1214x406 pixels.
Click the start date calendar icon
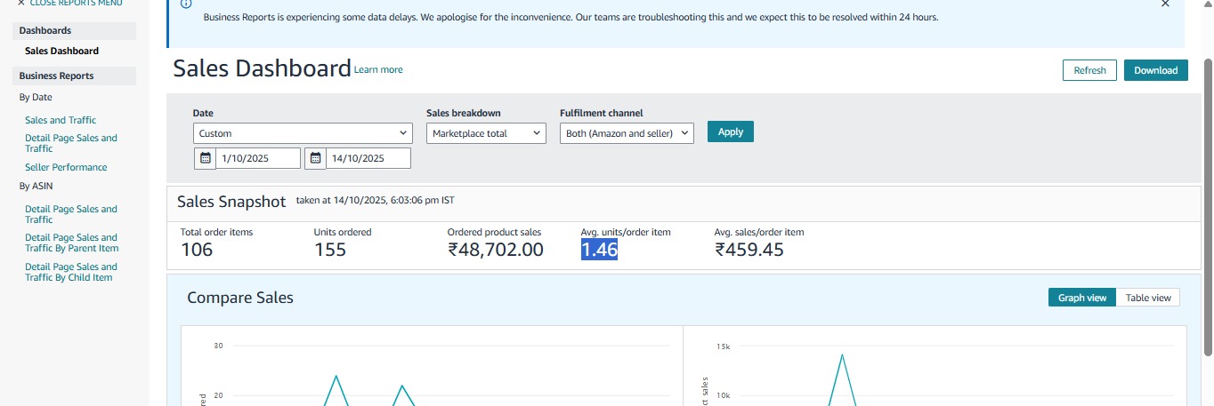tap(205, 158)
